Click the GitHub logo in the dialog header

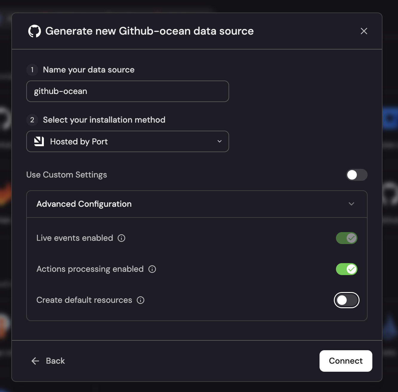34,31
